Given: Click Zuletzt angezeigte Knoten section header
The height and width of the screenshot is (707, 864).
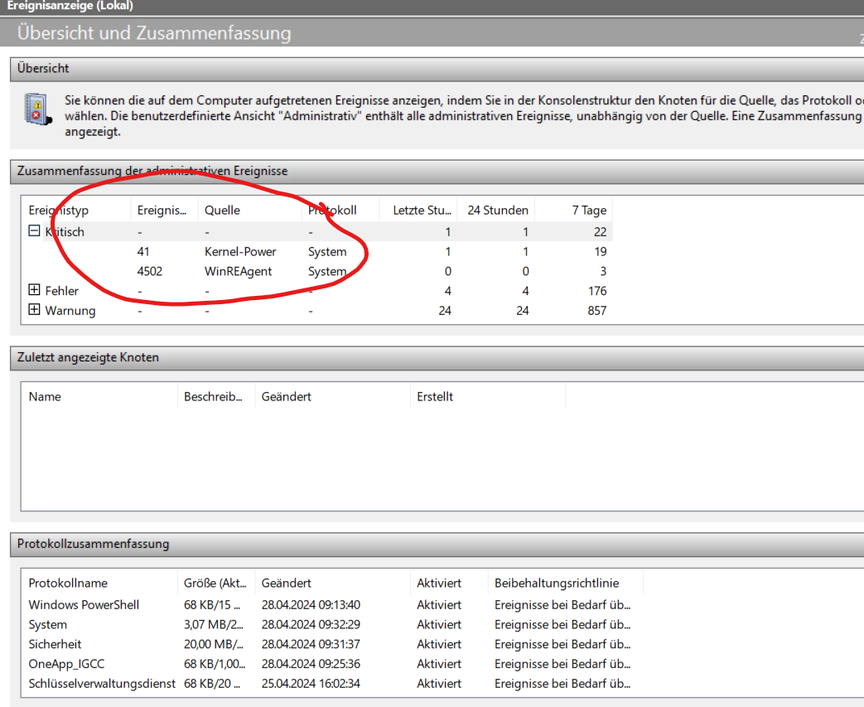Looking at the screenshot, I should [x=437, y=358].
